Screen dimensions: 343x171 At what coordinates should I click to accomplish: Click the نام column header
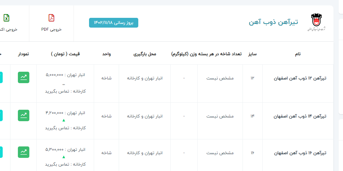(297, 54)
